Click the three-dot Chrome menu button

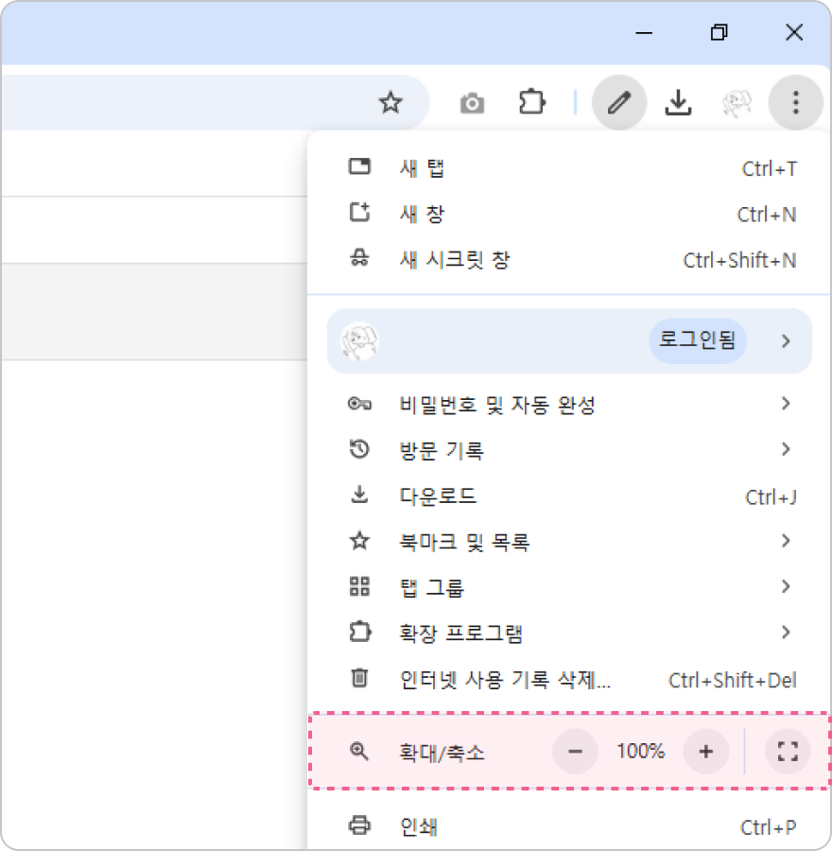795,102
